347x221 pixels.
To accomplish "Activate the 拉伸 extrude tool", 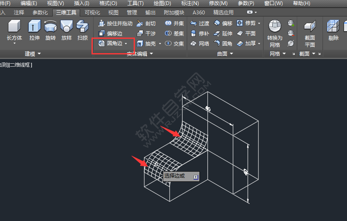I will pyautogui.click(x=35, y=30).
